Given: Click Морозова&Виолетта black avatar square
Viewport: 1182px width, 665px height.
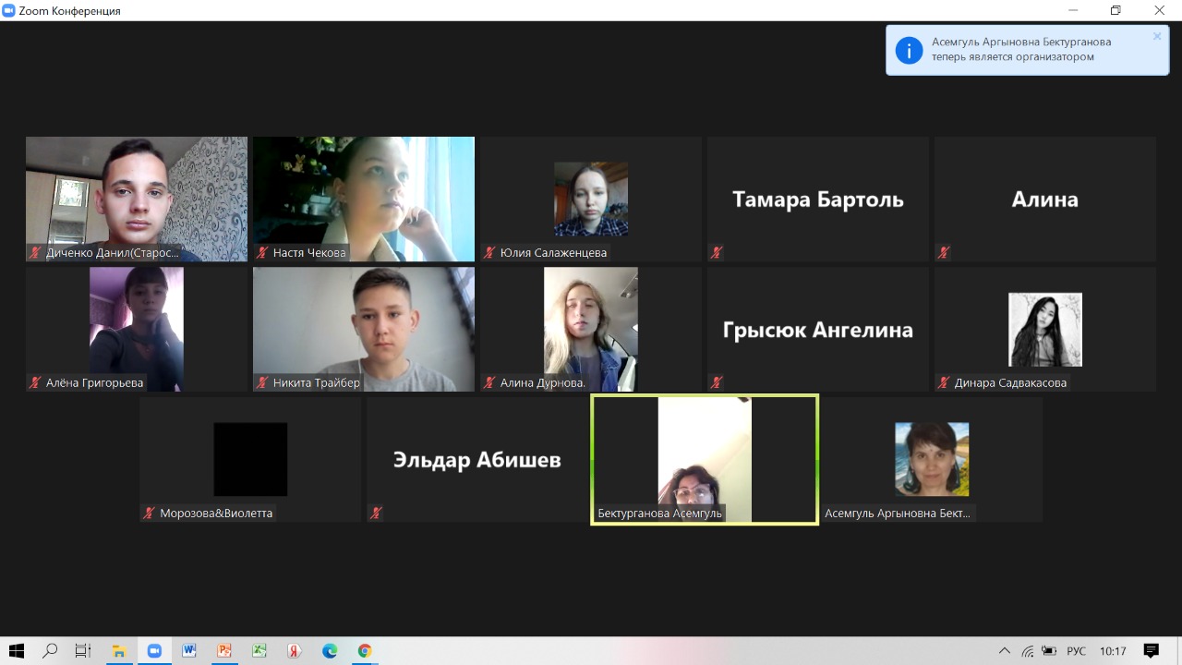Looking at the screenshot, I should tap(250, 459).
